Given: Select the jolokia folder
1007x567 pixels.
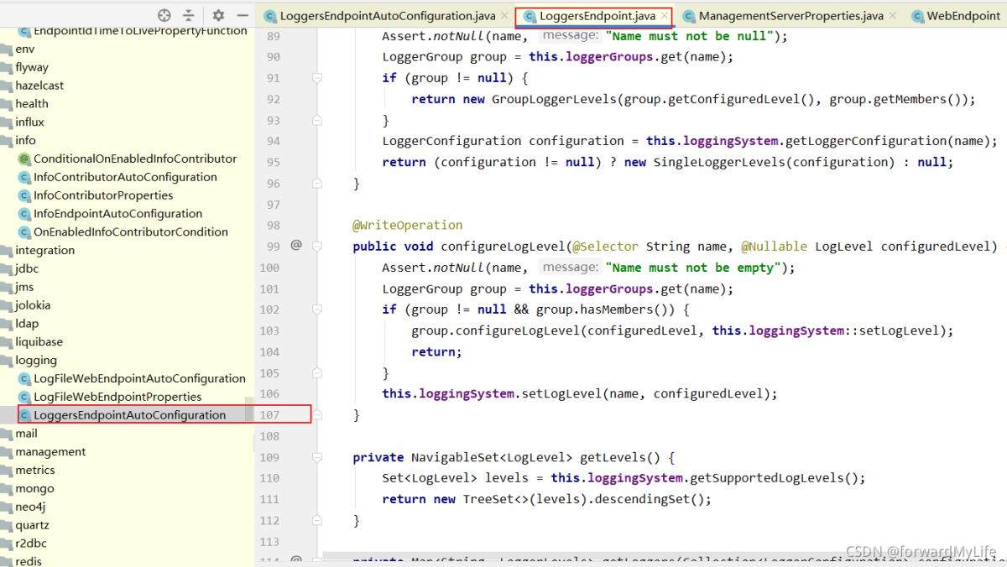Looking at the screenshot, I should tap(33, 305).
